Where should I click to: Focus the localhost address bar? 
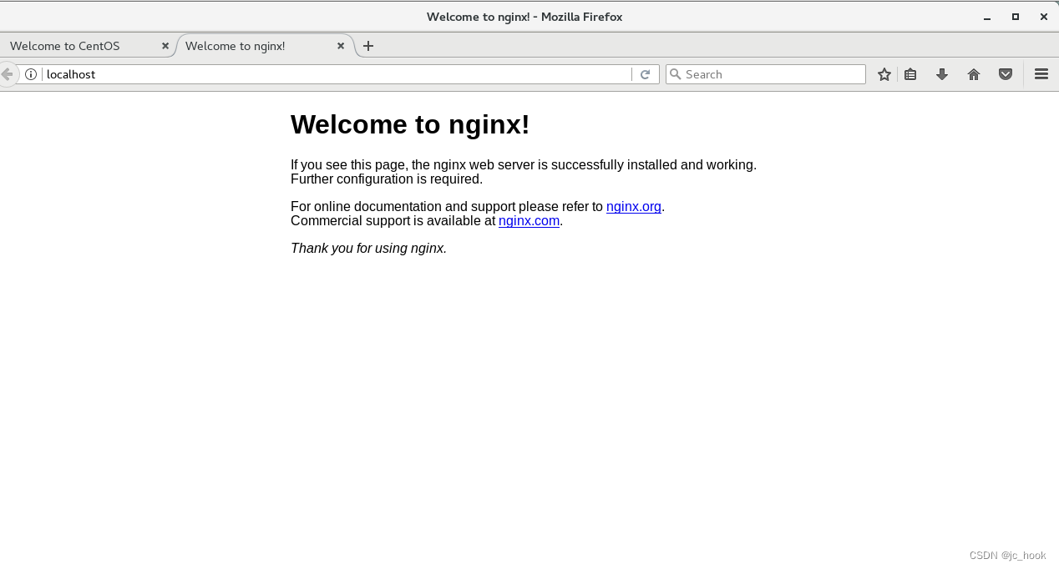point(337,74)
